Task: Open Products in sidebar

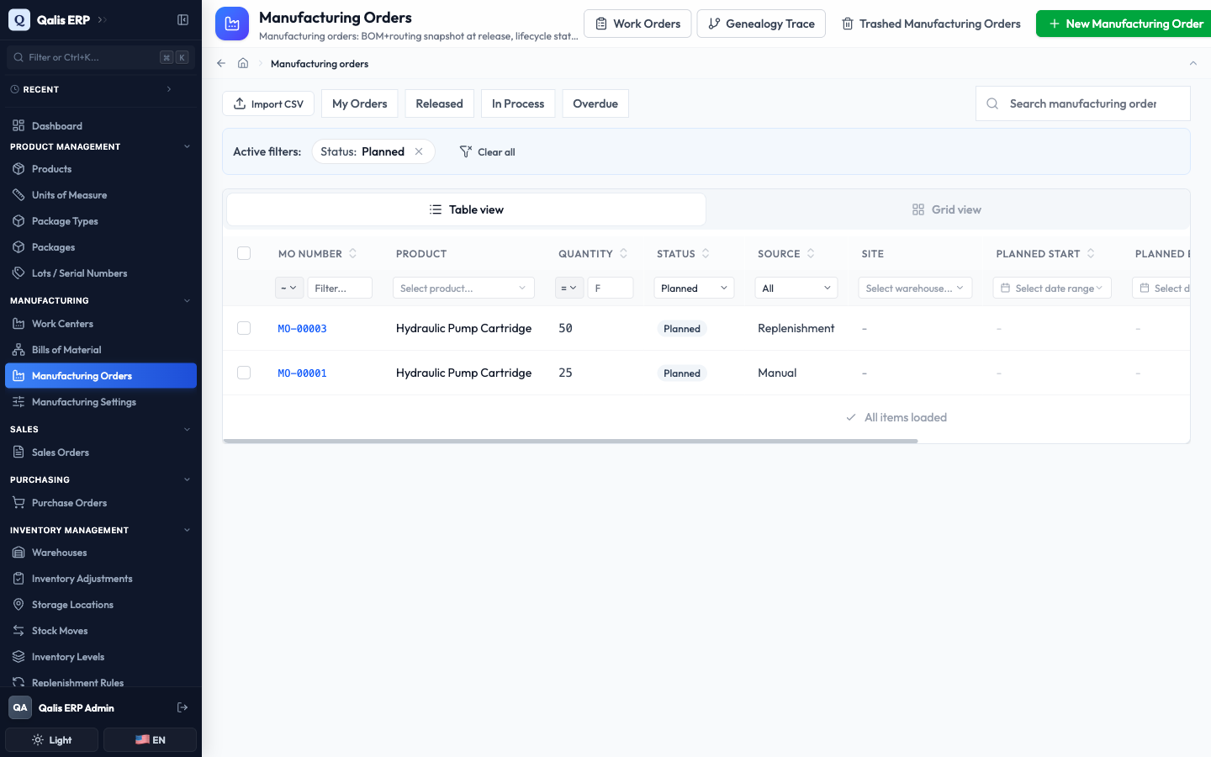Action: pyautogui.click(x=101, y=169)
